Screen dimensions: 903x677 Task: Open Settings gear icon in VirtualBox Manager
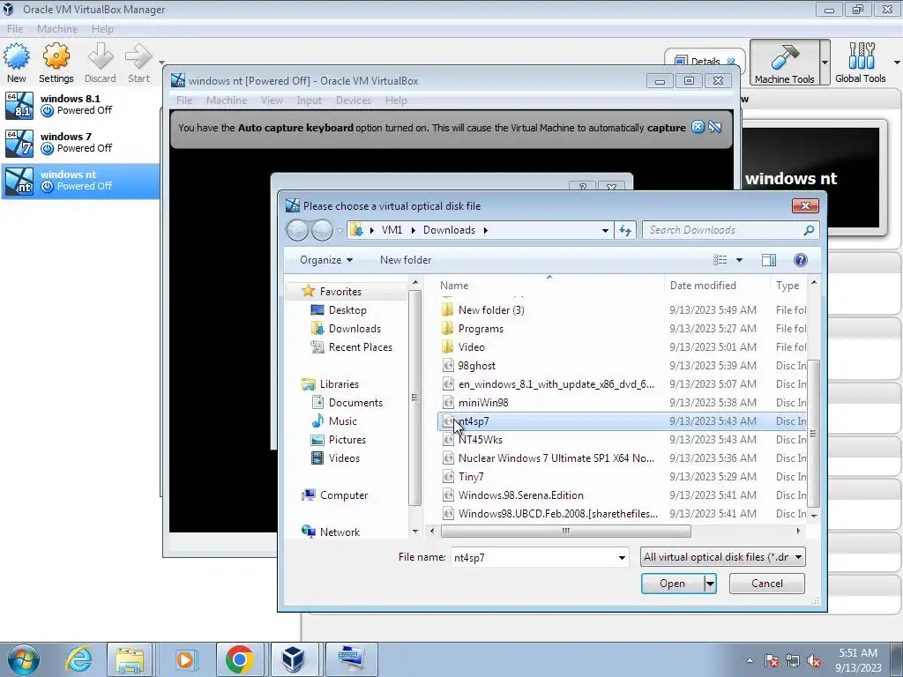click(x=56, y=57)
